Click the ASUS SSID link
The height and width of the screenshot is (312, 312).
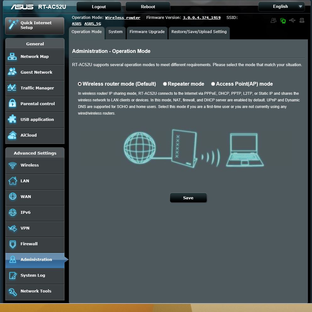[x=77, y=24]
